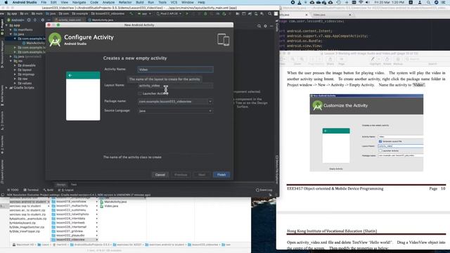The image size is (450, 253).
Task: Open the Apple menu
Action: click(6, 2)
